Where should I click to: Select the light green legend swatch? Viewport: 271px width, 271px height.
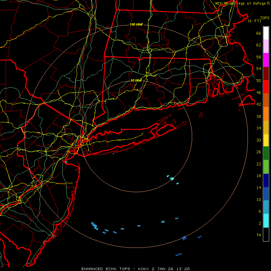(266, 167)
